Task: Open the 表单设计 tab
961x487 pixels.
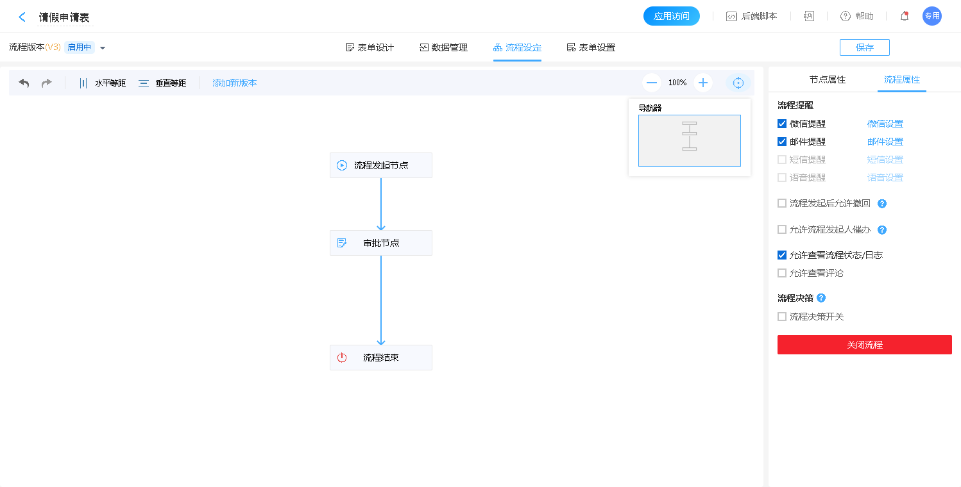Action: pyautogui.click(x=370, y=47)
